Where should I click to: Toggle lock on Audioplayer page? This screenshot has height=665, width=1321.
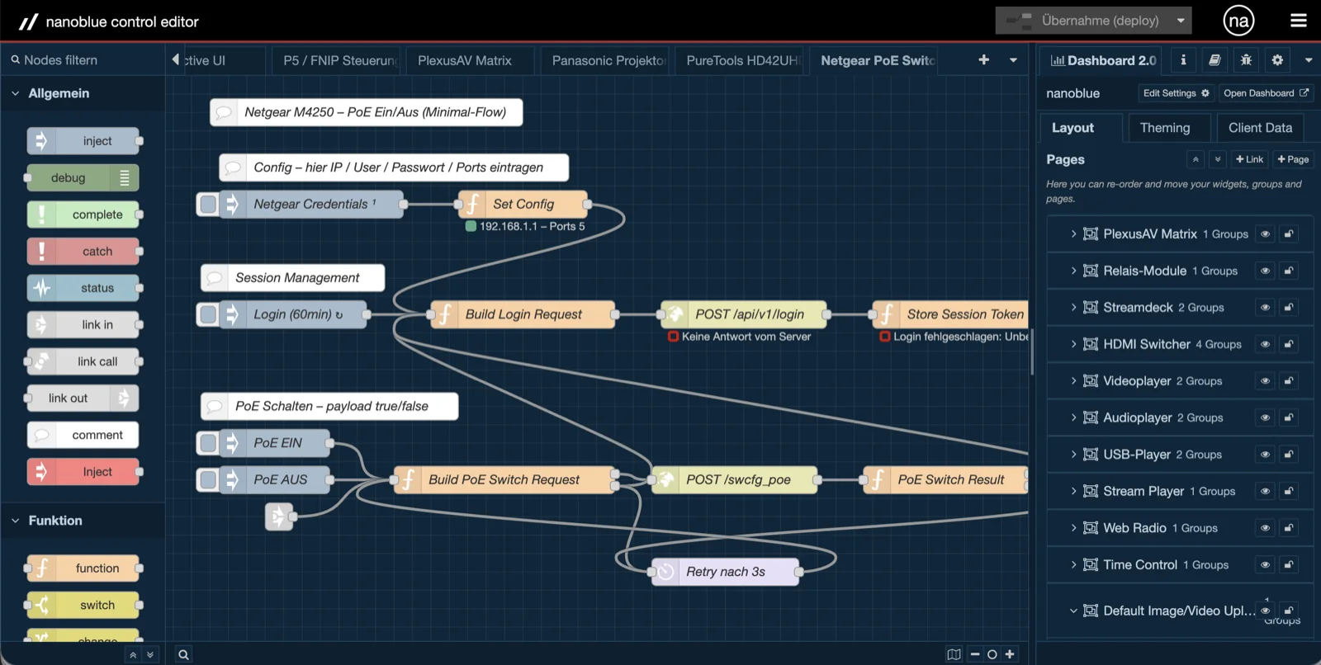pos(1288,417)
